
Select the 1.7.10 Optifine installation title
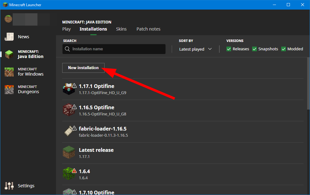(97, 193)
